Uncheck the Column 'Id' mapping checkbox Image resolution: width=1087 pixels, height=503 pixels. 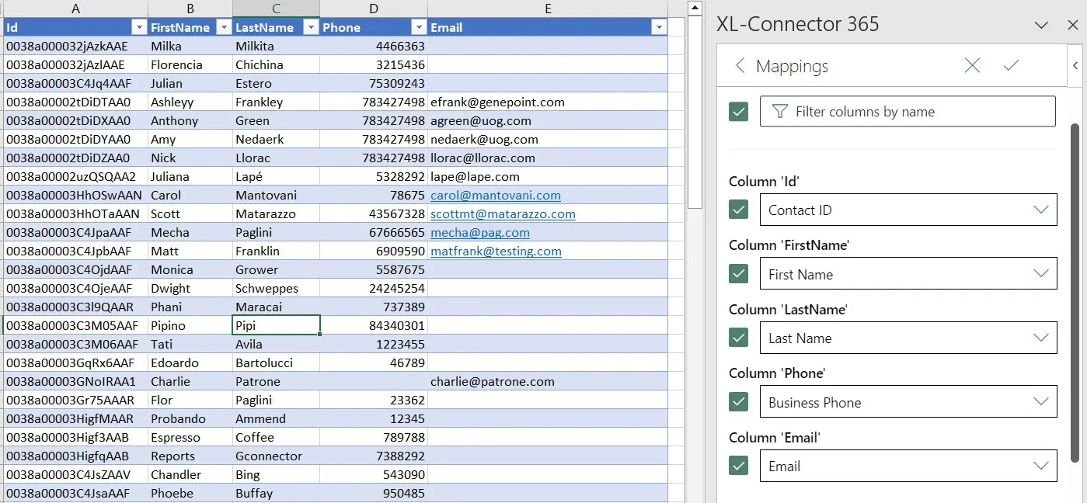pyautogui.click(x=738, y=210)
